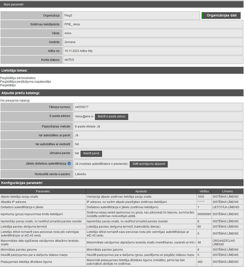Viewport: 244px width, 267px height.
Task: Select the Mani parametri header tab
Action: [x=14, y=4]
